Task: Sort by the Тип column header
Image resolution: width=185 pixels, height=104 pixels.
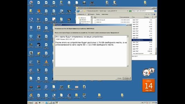Action: point(138,17)
